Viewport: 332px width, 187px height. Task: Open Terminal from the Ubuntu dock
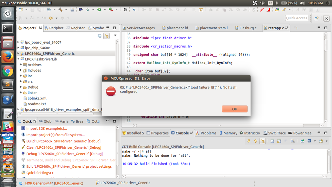[x=8, y=28]
